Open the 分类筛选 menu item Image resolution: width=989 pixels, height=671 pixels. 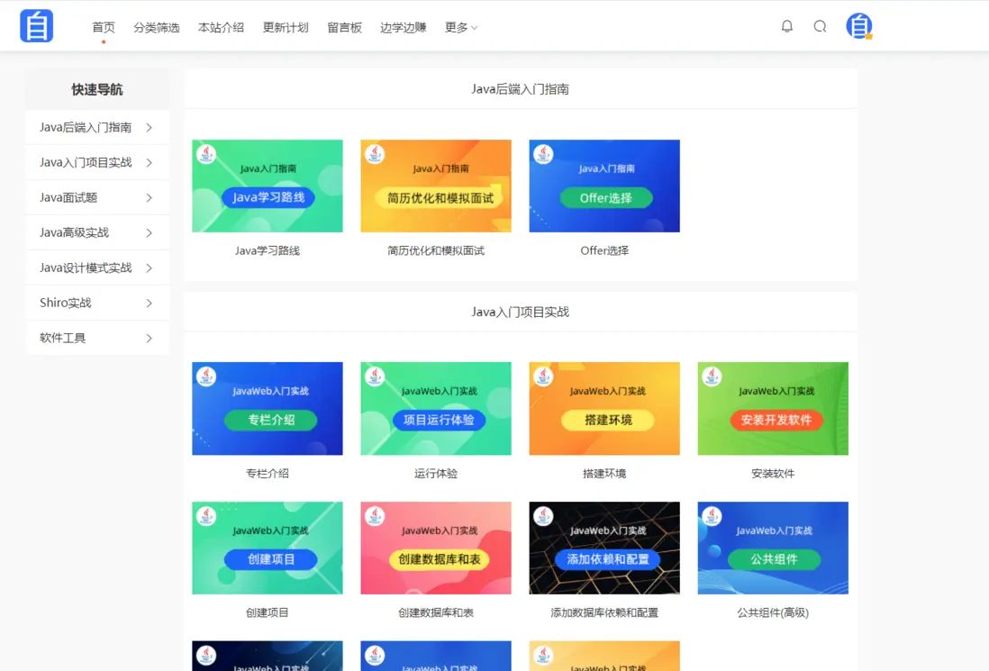pyautogui.click(x=157, y=27)
